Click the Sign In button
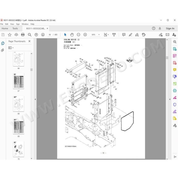Image resolution: width=178 pixels, height=178 pixels. [170, 28]
